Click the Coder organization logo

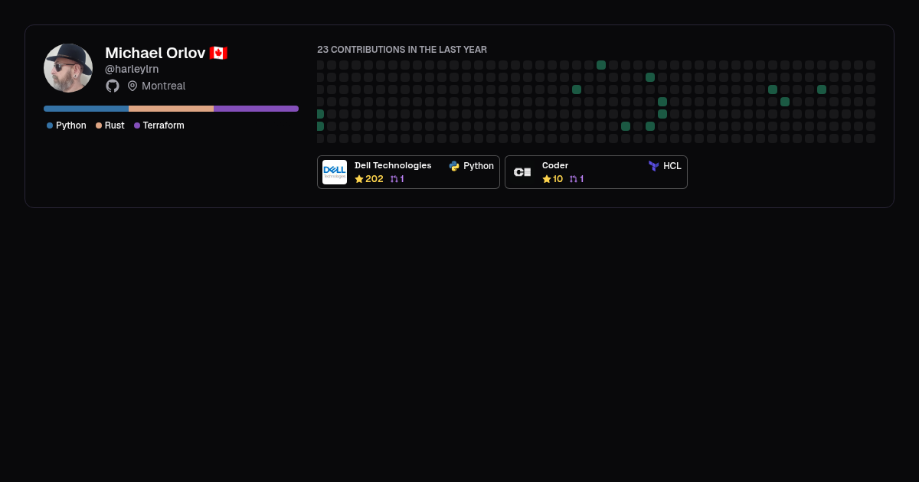coord(522,172)
